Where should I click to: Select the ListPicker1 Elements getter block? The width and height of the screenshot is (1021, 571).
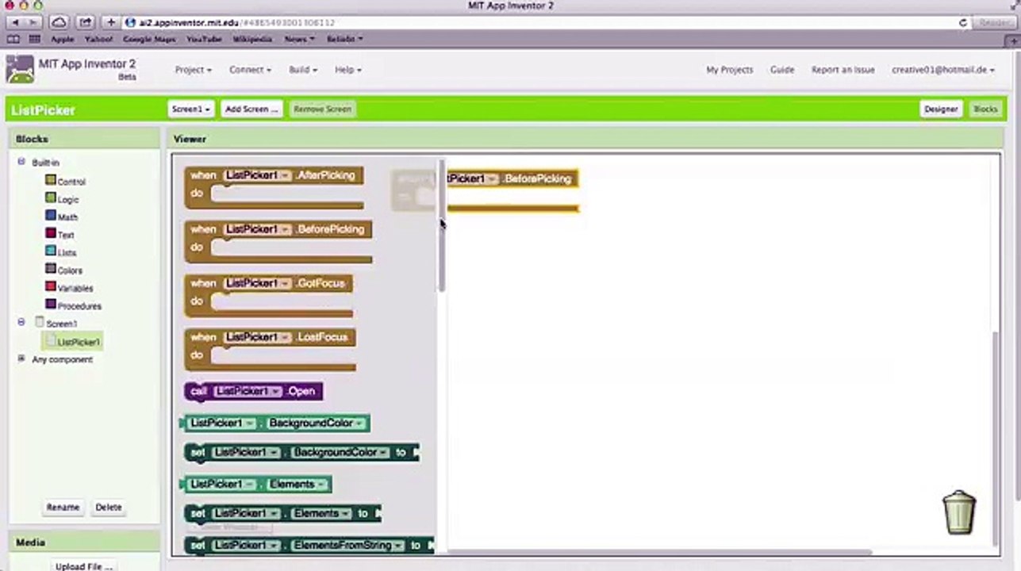256,484
